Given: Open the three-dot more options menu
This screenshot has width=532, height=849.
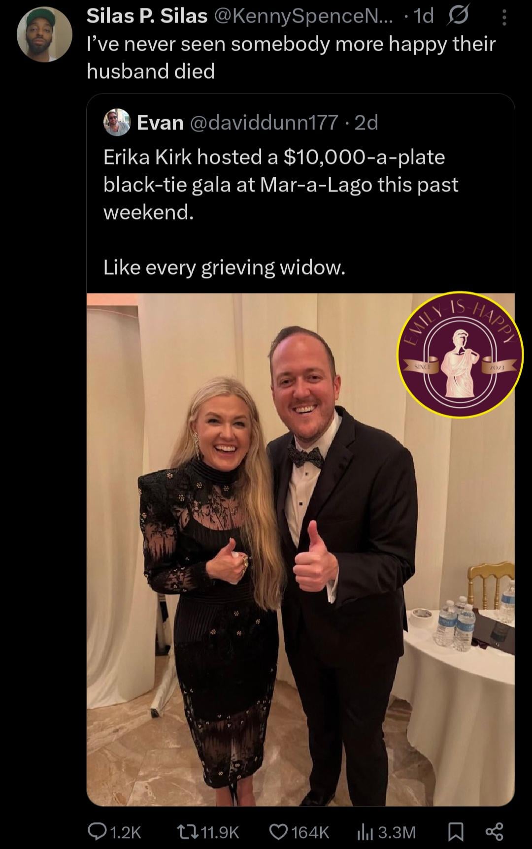Looking at the screenshot, I should pos(504,18).
